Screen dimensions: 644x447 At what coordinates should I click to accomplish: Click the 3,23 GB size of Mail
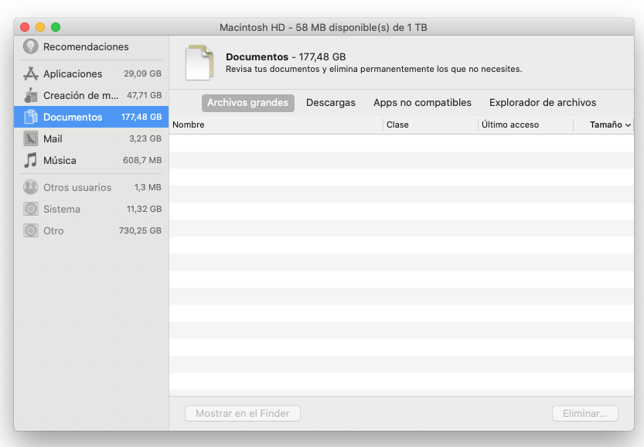click(x=145, y=139)
